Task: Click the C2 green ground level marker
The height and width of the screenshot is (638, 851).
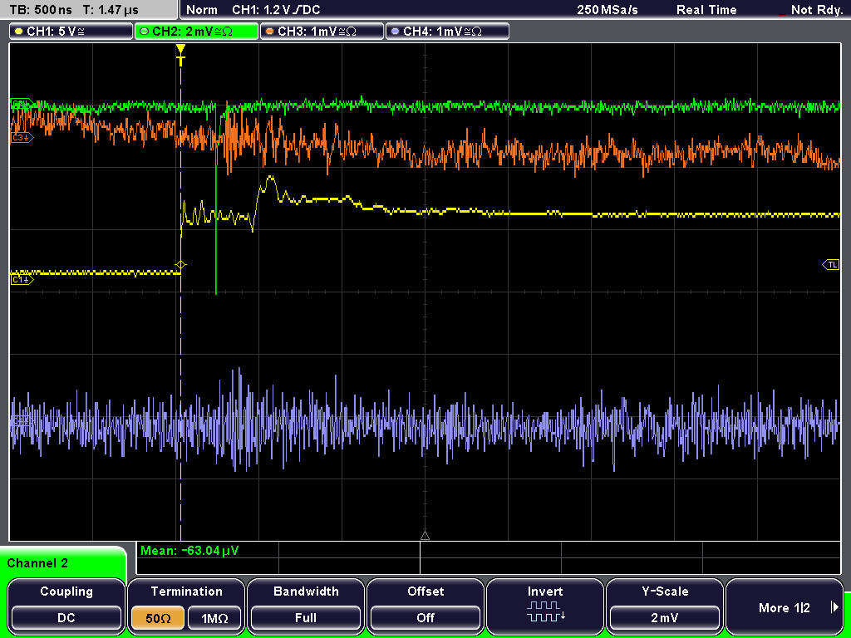Action: pos(22,104)
